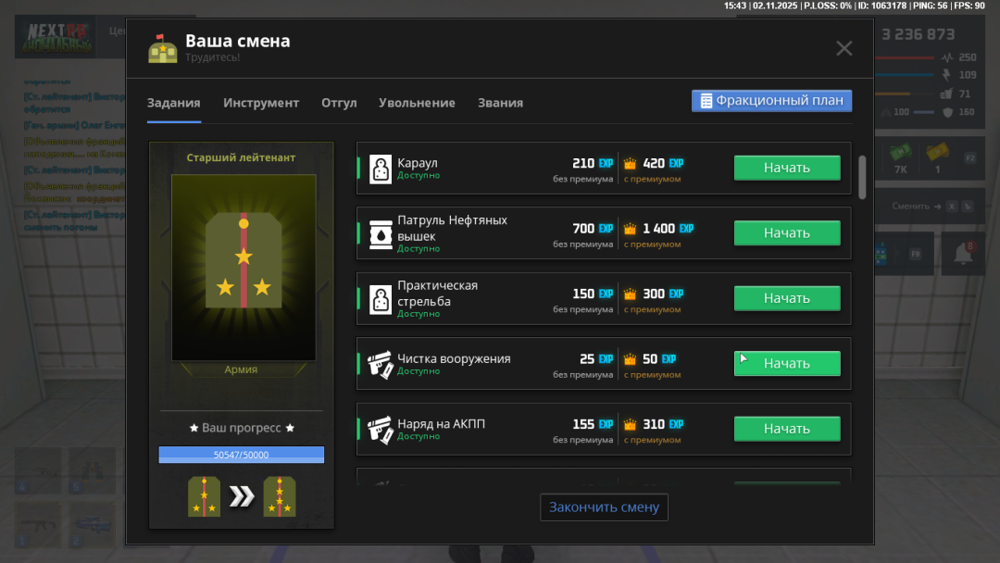Click the military base header icon

(x=163, y=48)
